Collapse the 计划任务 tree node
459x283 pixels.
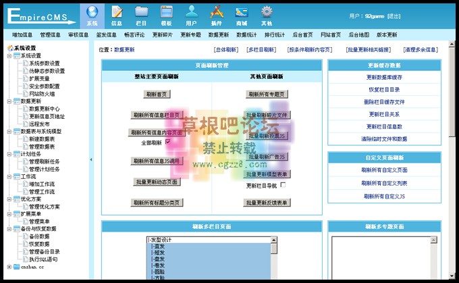coord(9,154)
